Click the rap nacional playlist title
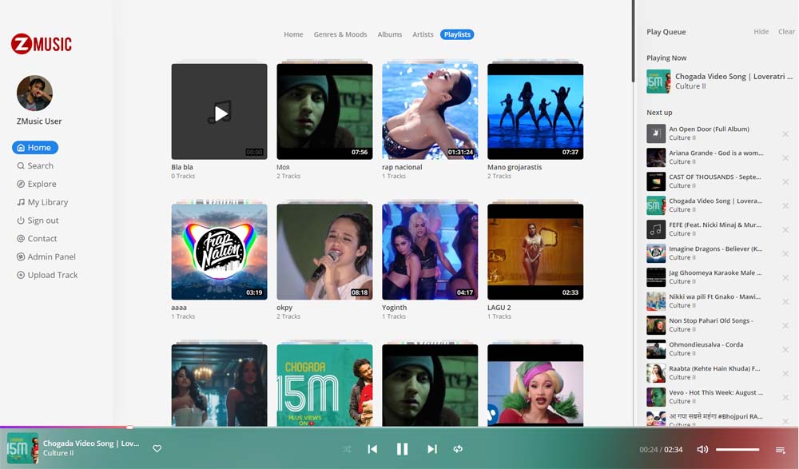This screenshot has height=469, width=799. click(402, 167)
